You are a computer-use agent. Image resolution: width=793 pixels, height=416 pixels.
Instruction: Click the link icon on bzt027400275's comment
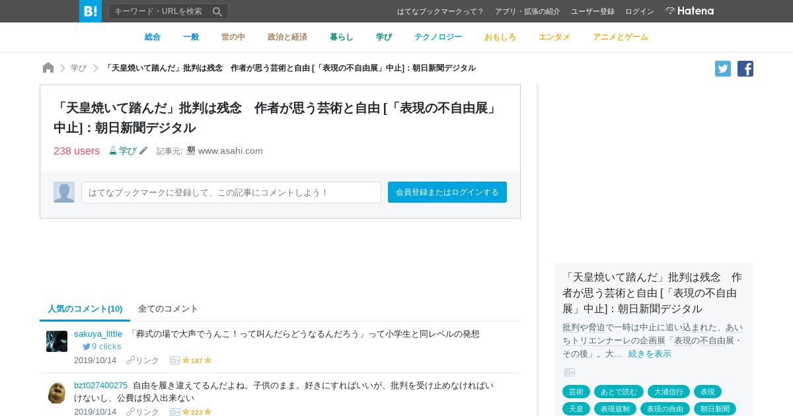coord(130,412)
